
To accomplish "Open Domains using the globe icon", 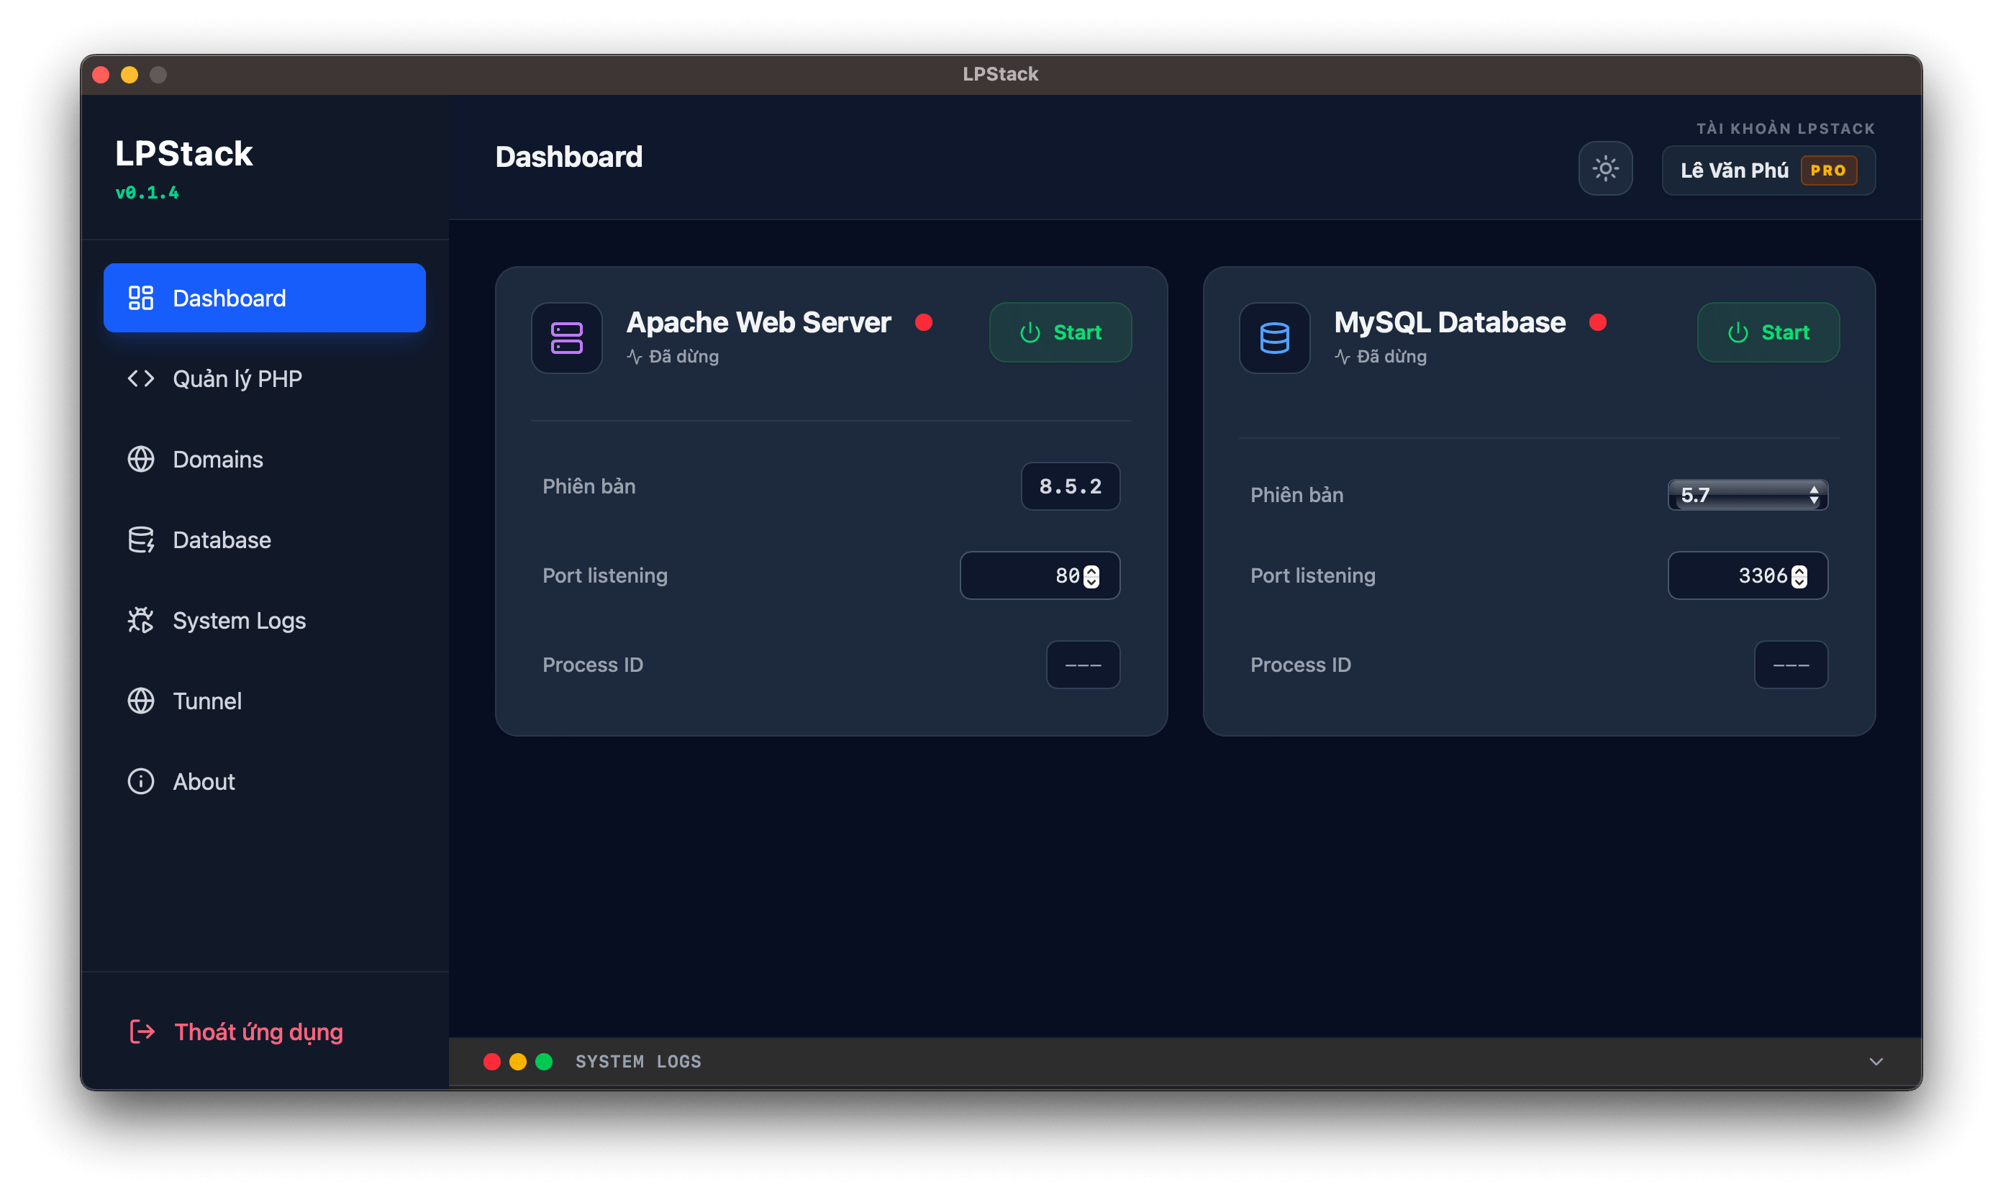I will (x=140, y=459).
